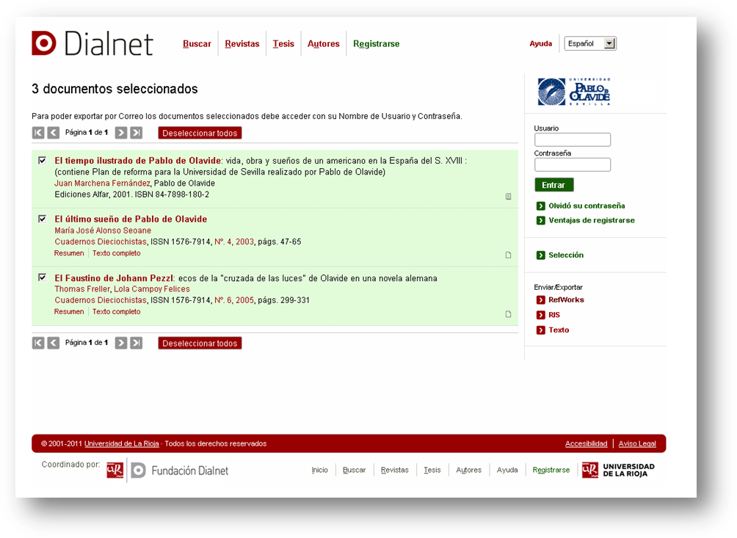Viewport: 737px width, 538px height.
Task: Click green arrow beside Selección
Action: [x=540, y=255]
